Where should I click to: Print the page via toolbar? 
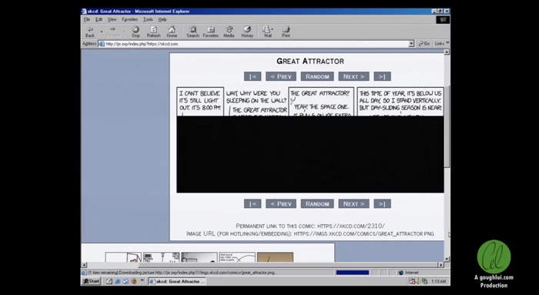point(286,32)
